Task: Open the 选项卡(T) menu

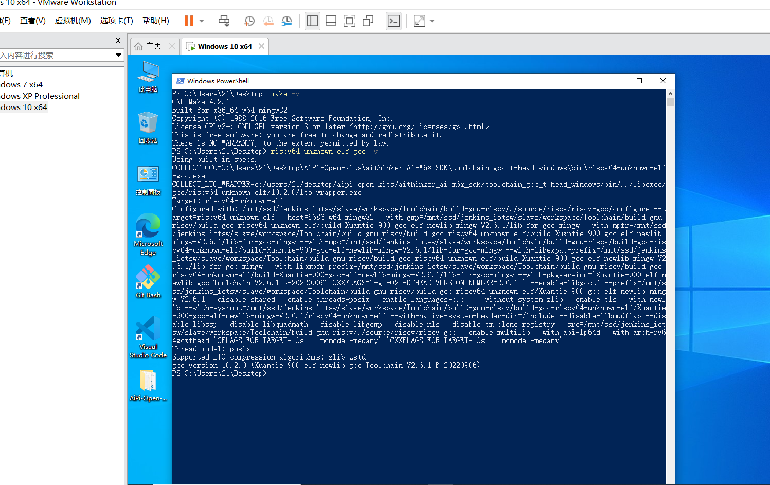Action: point(116,21)
